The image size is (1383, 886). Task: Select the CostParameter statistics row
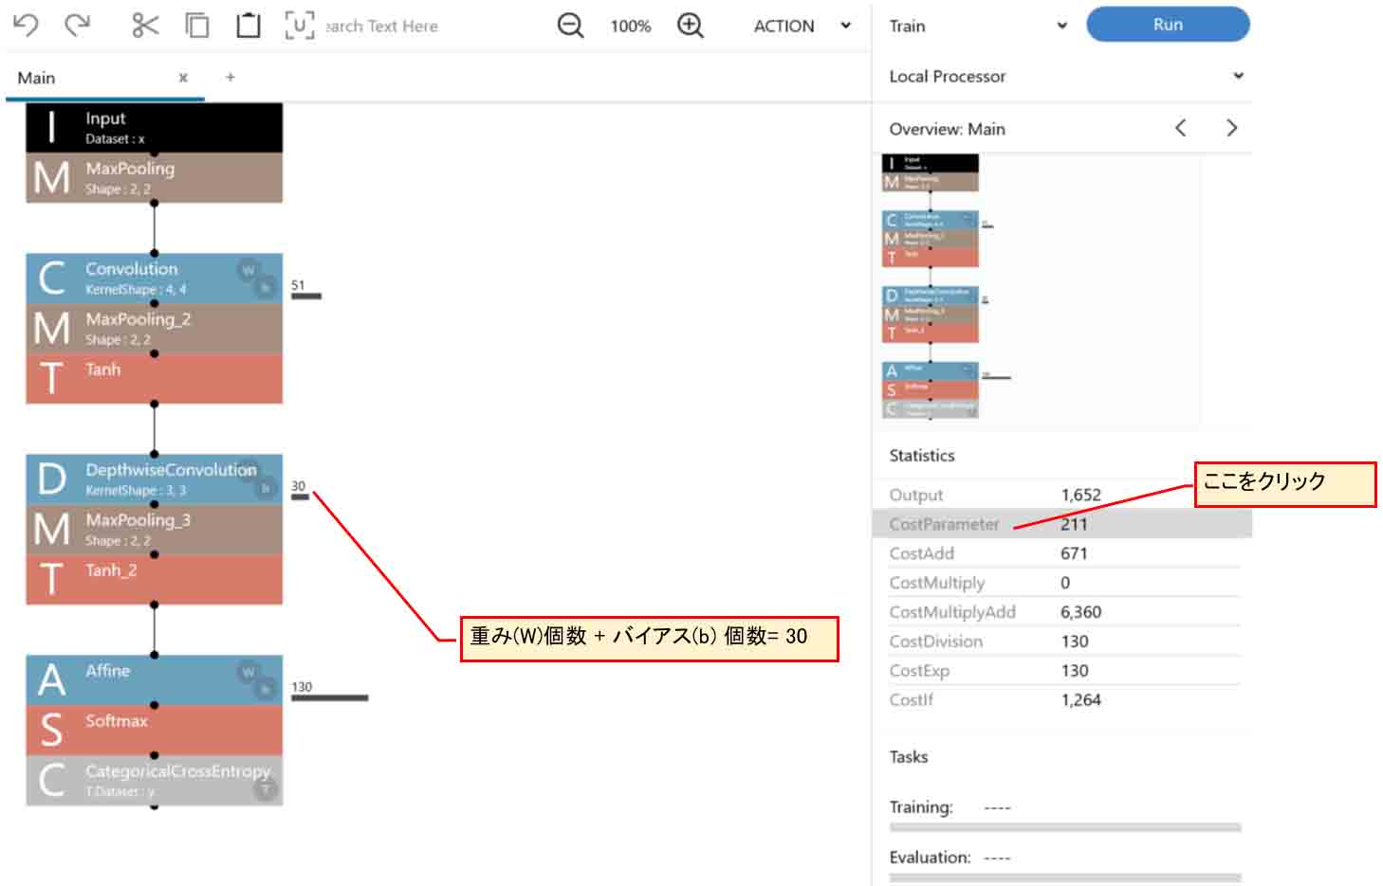[1060, 524]
